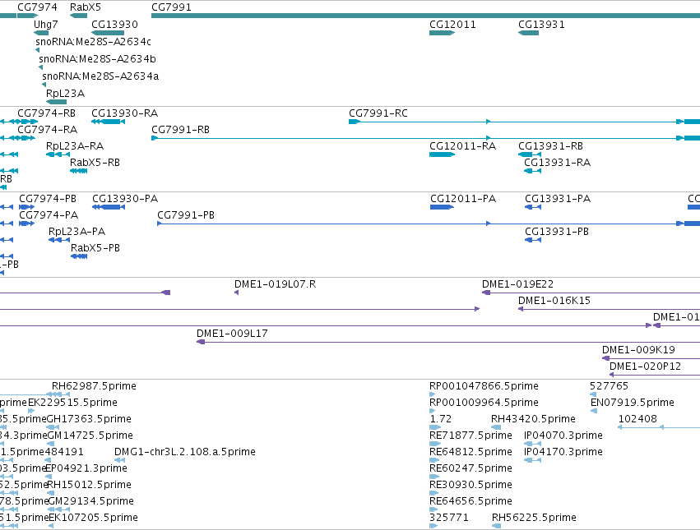
Task: Click the 484191 feature label
Action: pos(64,452)
